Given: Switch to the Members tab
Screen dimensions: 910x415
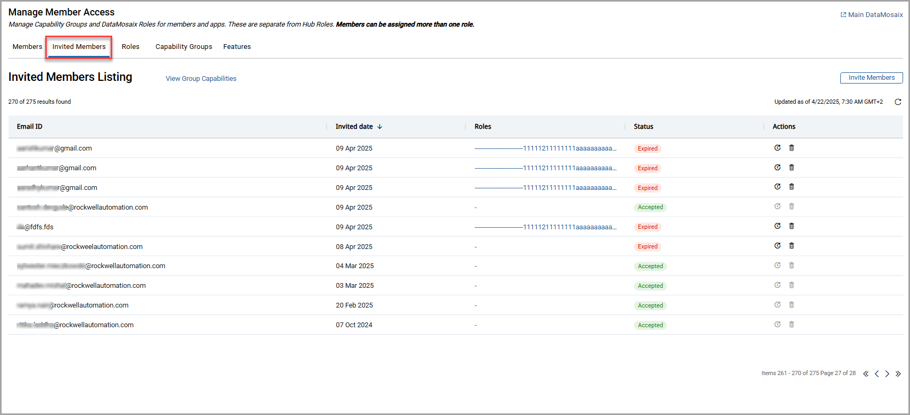Looking at the screenshot, I should click(27, 47).
